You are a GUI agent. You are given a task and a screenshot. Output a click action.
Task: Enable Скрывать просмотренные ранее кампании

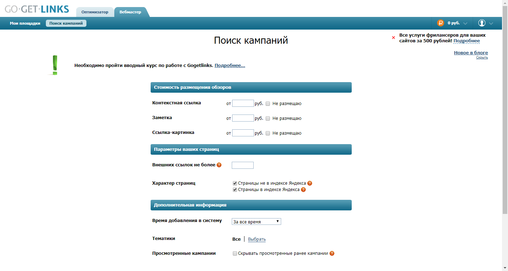click(235, 253)
